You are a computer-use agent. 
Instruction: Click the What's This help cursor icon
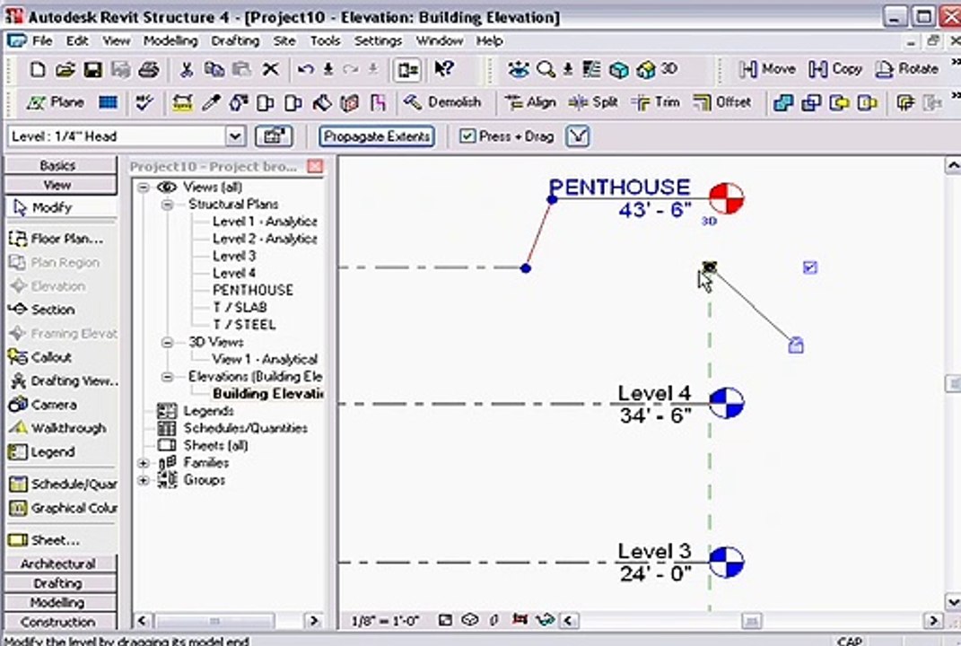[444, 69]
